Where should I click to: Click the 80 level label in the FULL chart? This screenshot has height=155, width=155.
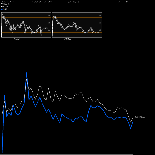[x=100, y=15]
